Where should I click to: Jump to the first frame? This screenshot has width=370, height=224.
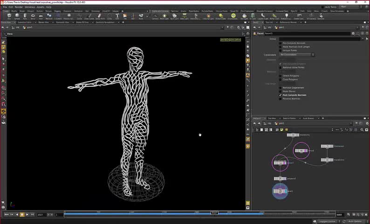pos(7,214)
